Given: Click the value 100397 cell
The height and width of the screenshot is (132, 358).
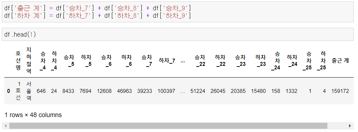Looking at the screenshot, I should pyautogui.click(x=166, y=91).
